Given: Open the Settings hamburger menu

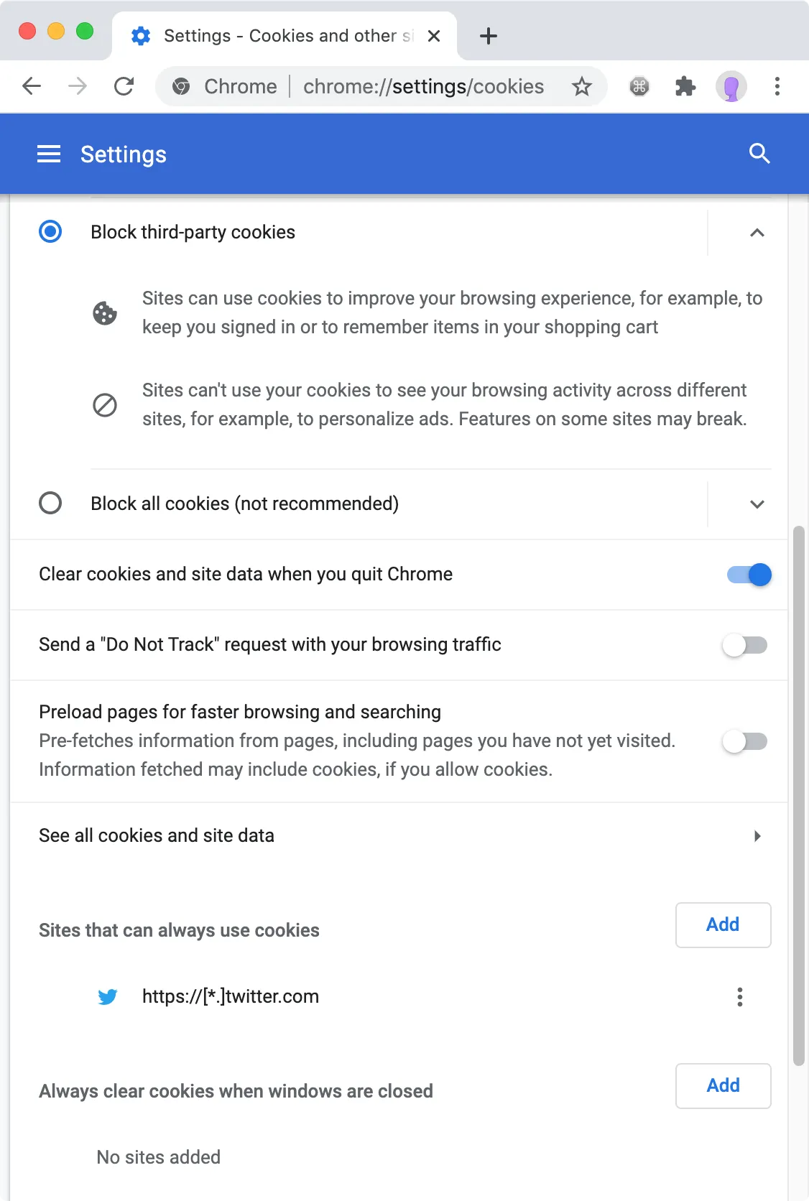Looking at the screenshot, I should 49,154.
